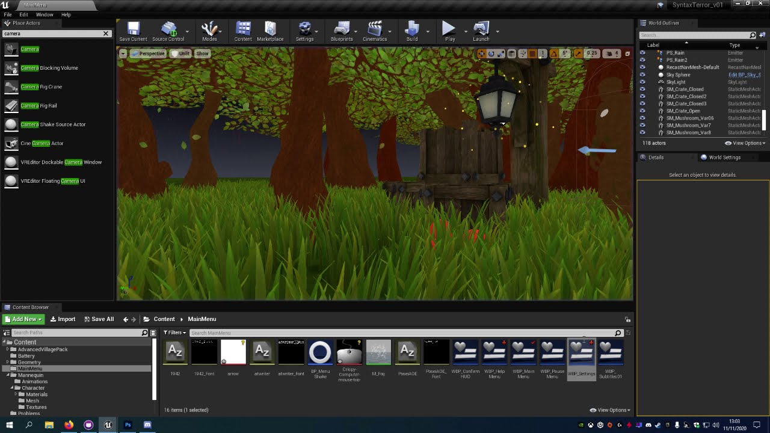Toggle visibility of PS_Rain actor

[x=642, y=53]
